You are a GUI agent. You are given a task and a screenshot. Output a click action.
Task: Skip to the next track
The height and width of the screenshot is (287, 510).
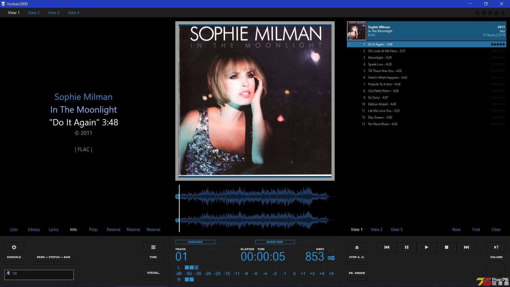coord(466,247)
